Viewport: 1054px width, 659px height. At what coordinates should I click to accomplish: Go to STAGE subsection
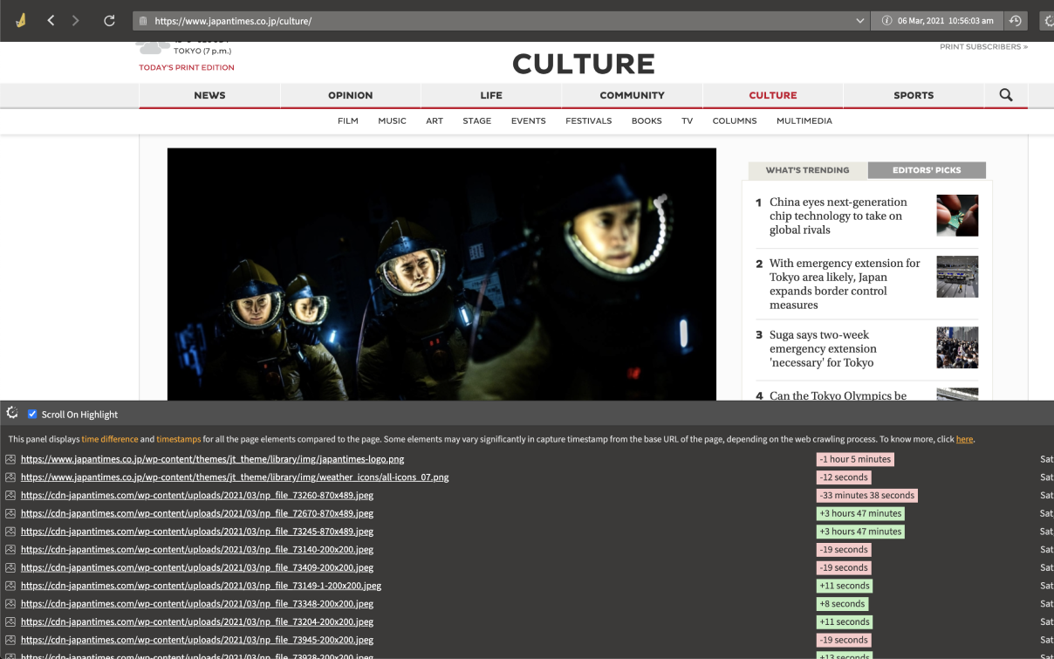477,121
